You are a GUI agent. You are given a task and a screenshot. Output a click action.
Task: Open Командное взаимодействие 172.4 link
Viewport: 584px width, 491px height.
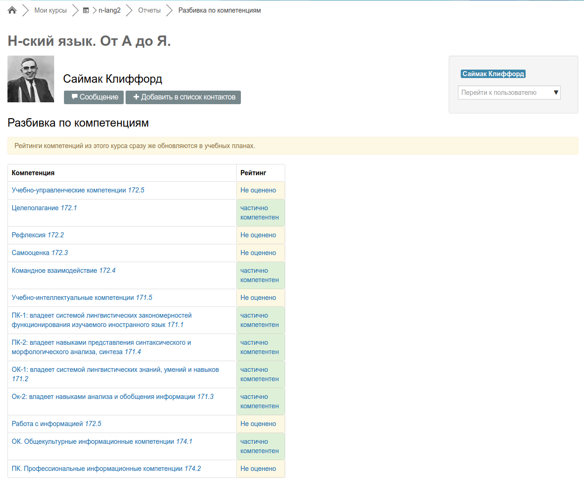[x=63, y=270]
